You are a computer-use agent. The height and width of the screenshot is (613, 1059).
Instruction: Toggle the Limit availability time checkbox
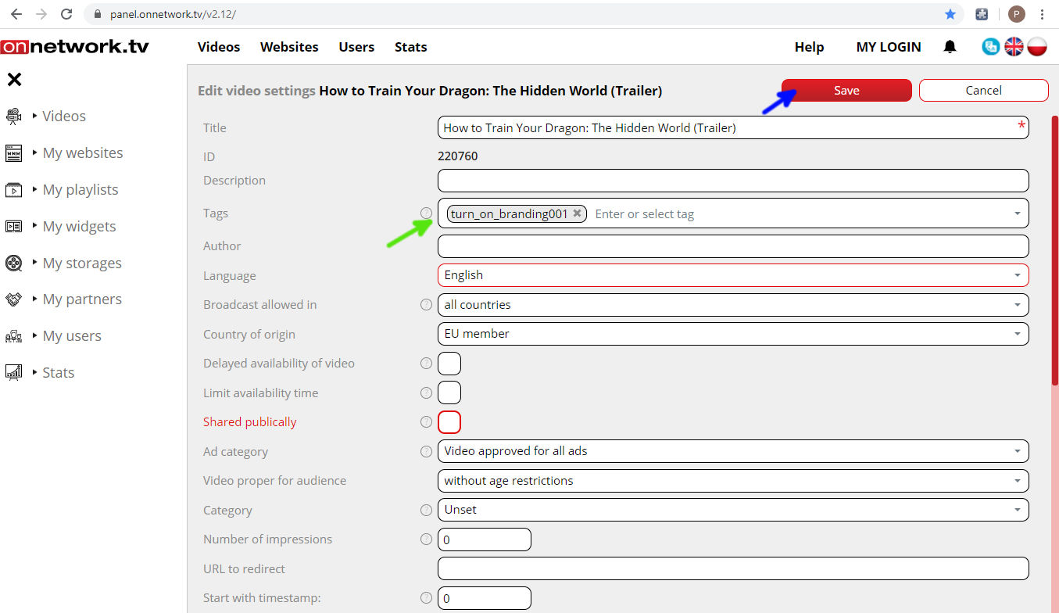pyautogui.click(x=449, y=393)
